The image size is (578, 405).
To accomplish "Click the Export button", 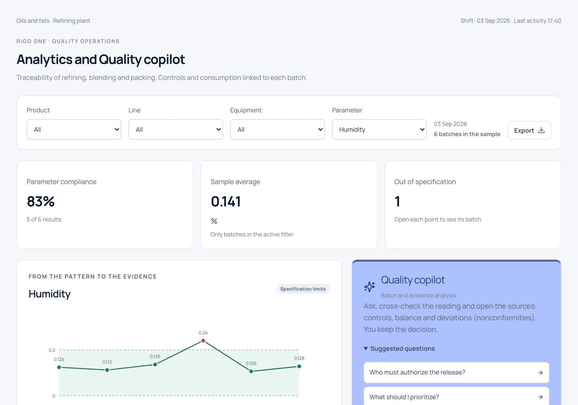I will 529,130.
